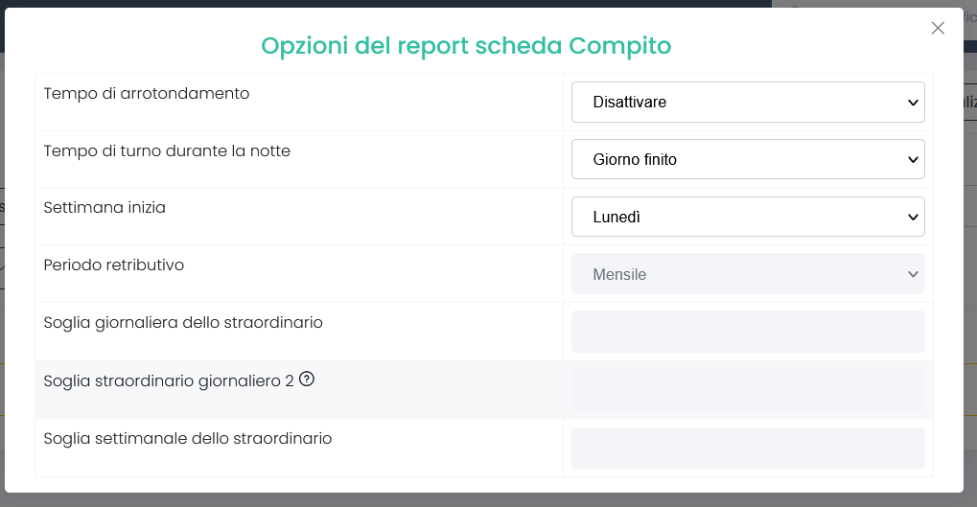Click the chevron arrow on the Disattivare selector
The height and width of the screenshot is (507, 977).
913,103
